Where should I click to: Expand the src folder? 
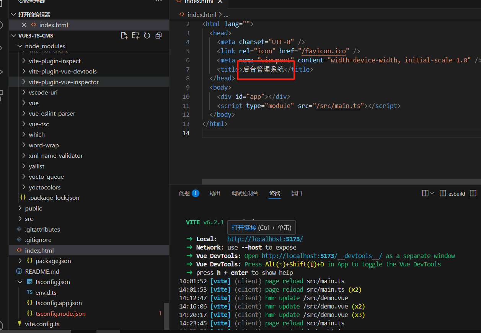[20, 219]
